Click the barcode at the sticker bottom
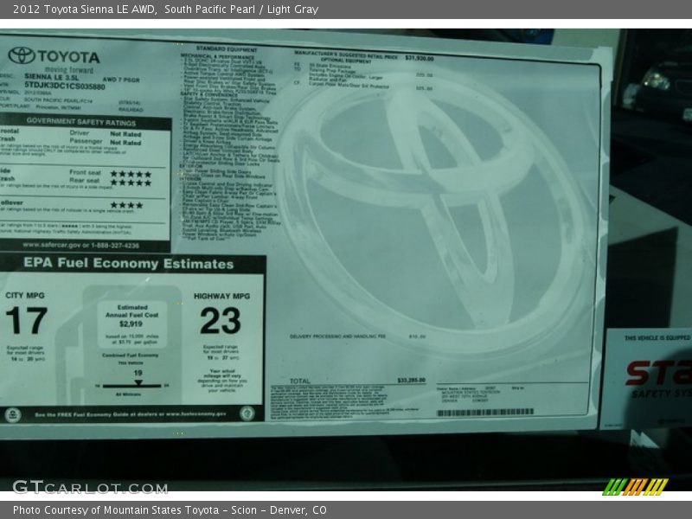Image resolution: width=692 pixels, height=519 pixels. [x=484, y=413]
